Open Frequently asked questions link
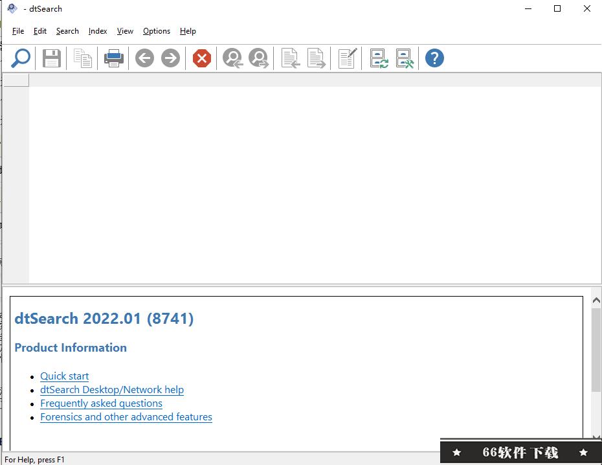 coord(102,403)
